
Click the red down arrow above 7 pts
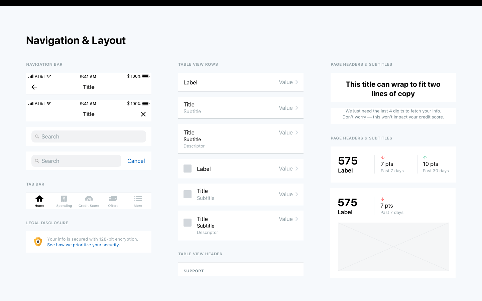coord(383,158)
